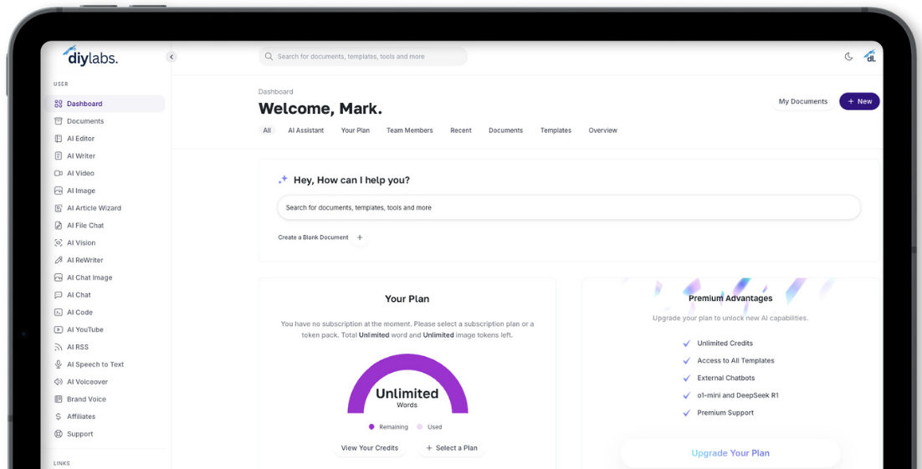Screen dimensions: 922x469
Task: Open the AI Code terminal icon
Action: click(59, 312)
